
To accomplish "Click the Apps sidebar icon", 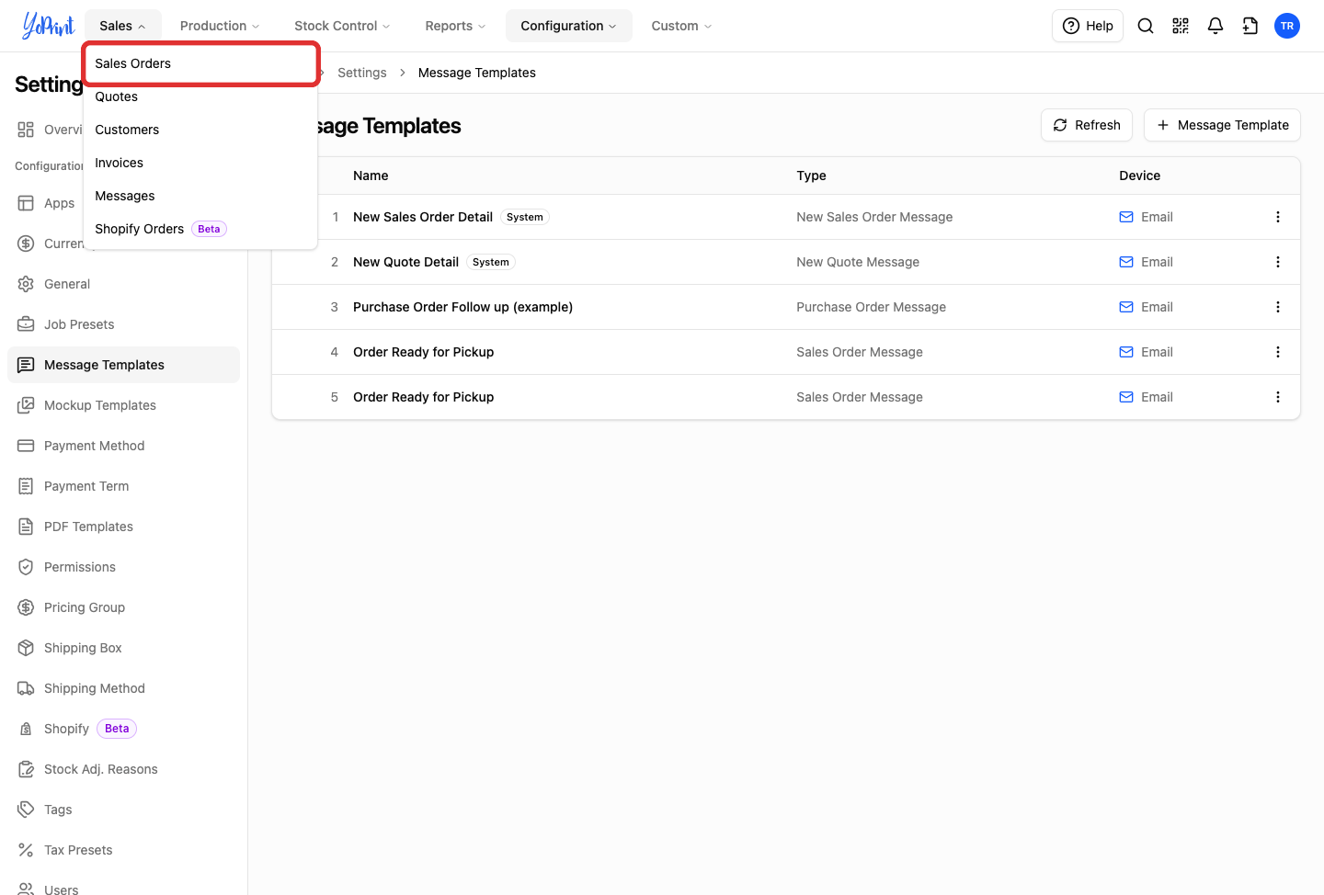I will click(26, 203).
